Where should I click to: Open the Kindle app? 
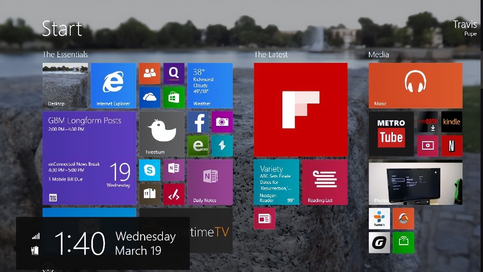452,122
